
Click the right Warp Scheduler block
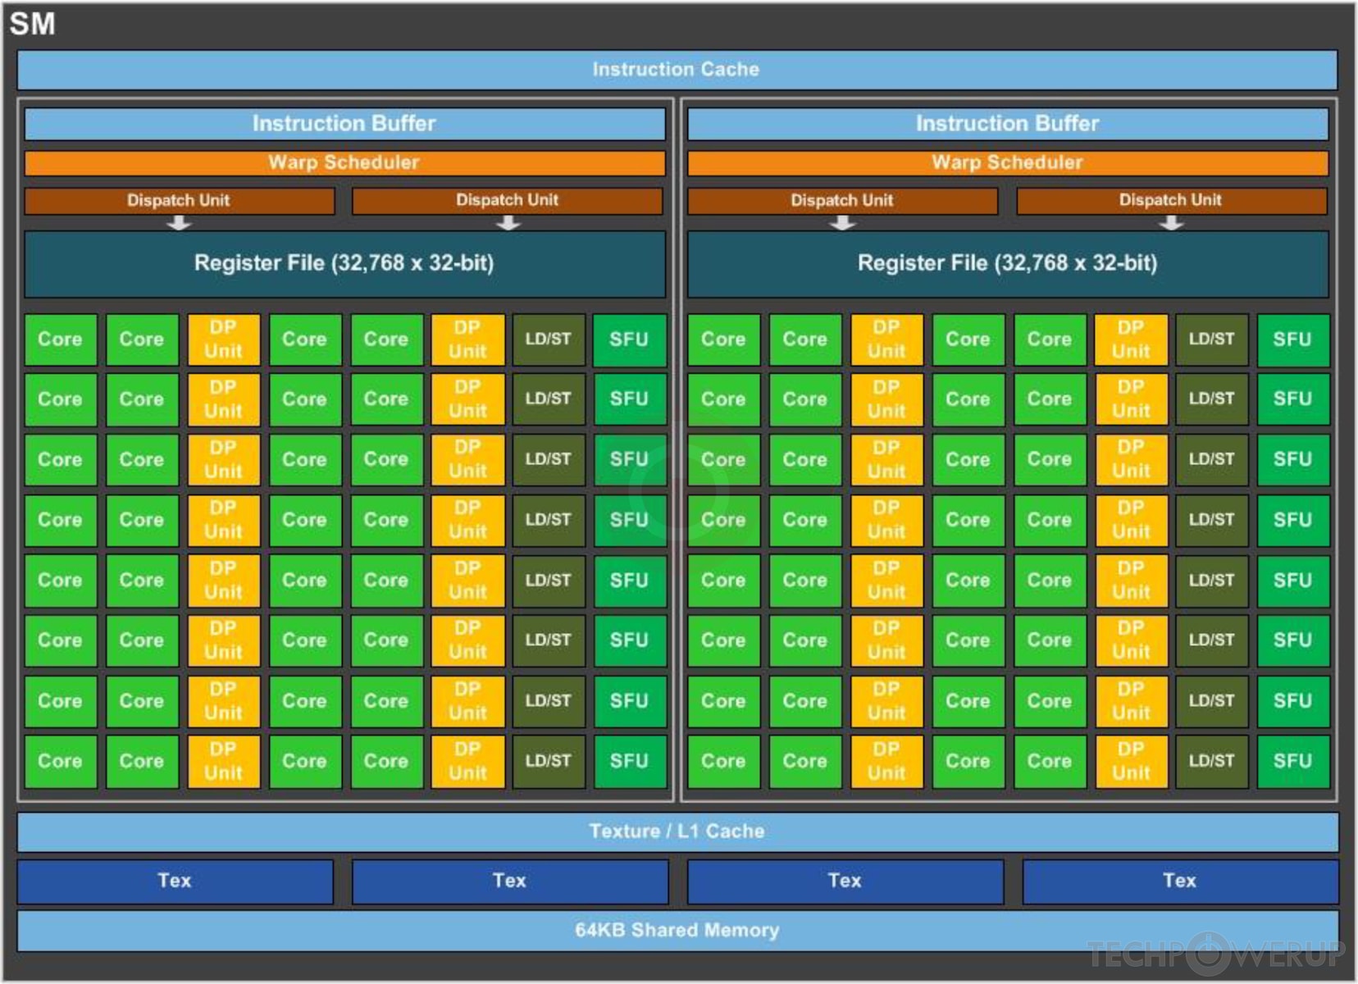1007,162
